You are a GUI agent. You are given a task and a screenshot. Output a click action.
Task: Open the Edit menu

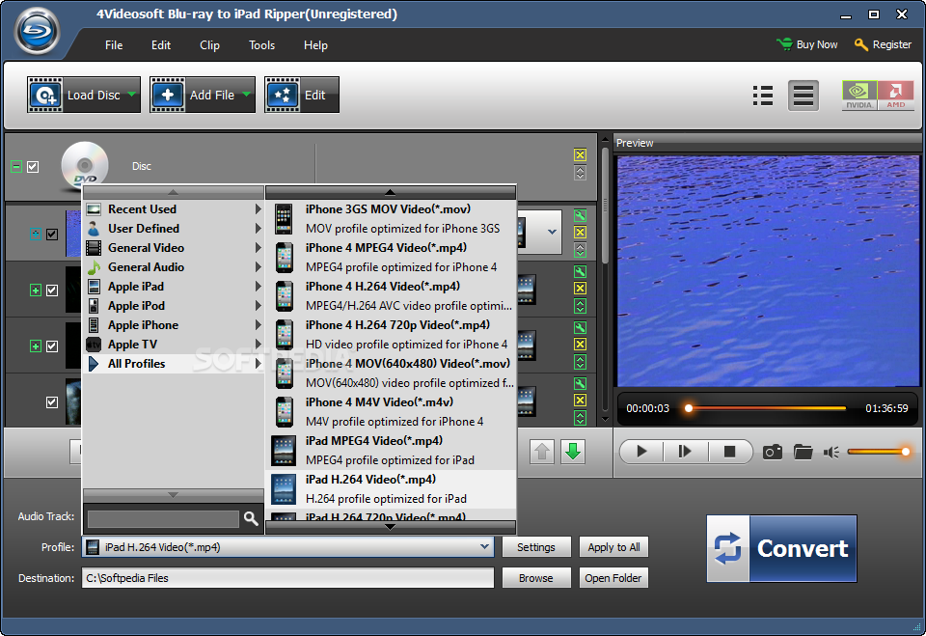161,45
